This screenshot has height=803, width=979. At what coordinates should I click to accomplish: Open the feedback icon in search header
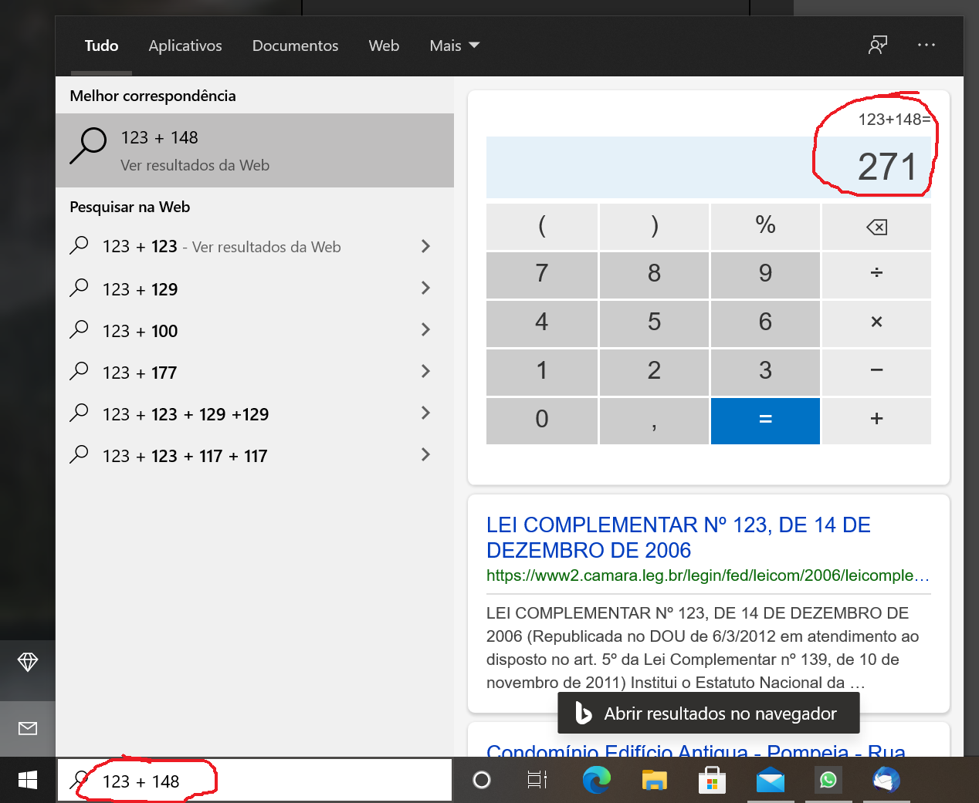click(878, 45)
